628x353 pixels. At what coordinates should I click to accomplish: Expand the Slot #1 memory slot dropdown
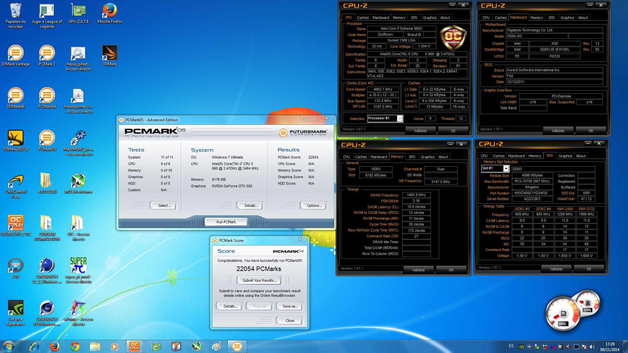click(x=506, y=169)
